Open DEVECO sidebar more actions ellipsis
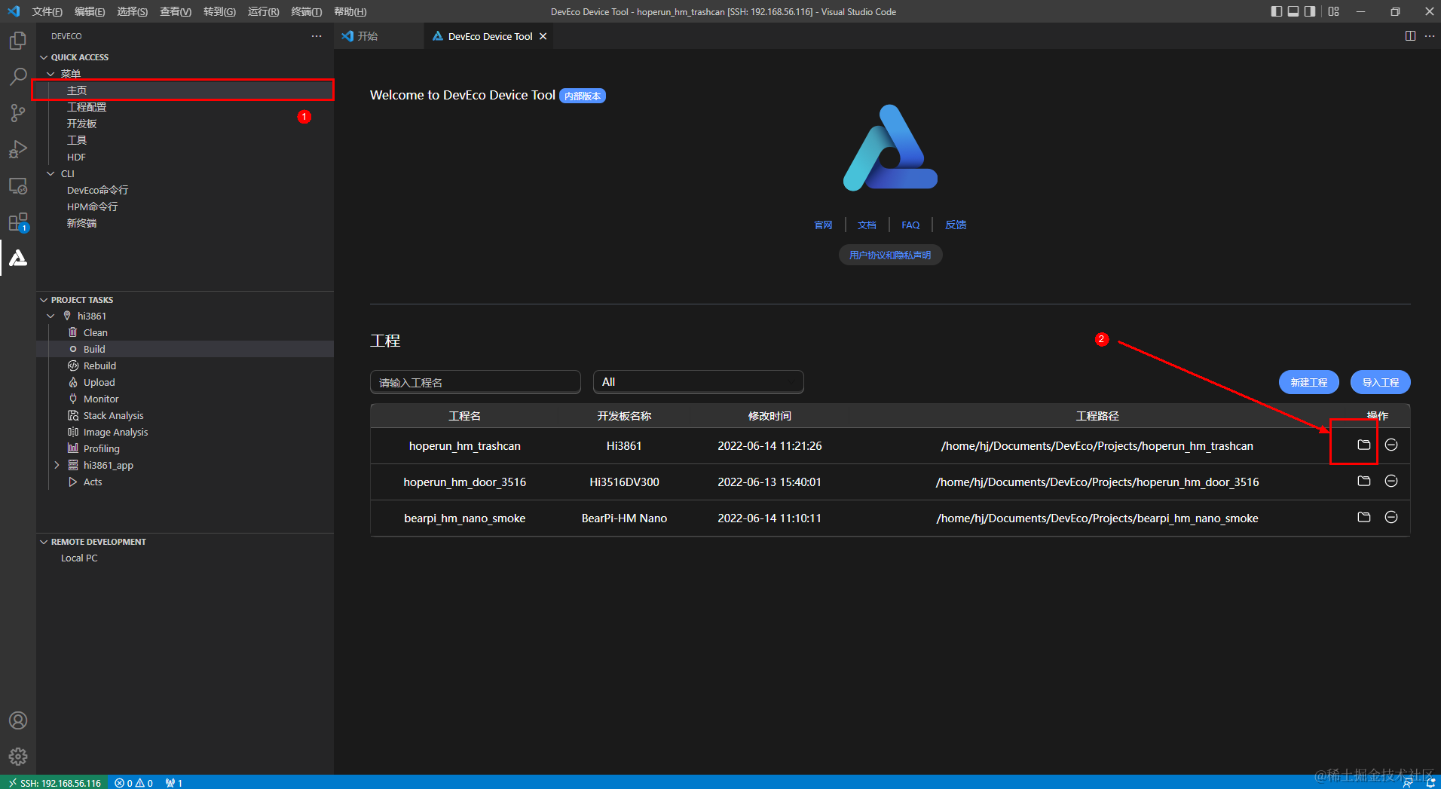The width and height of the screenshot is (1441, 789). pyautogui.click(x=317, y=36)
